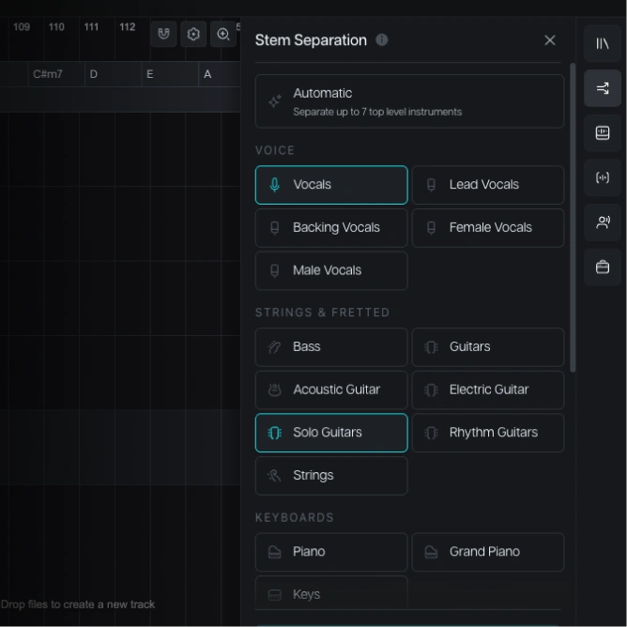Enable Lead Vocals stem
Viewport: 627px width, 627px height.
488,185
